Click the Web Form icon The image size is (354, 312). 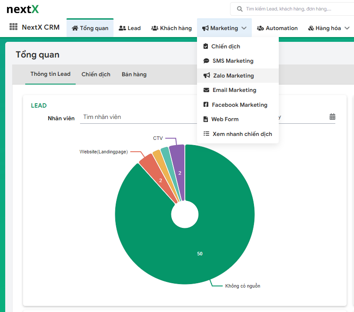tap(206, 119)
